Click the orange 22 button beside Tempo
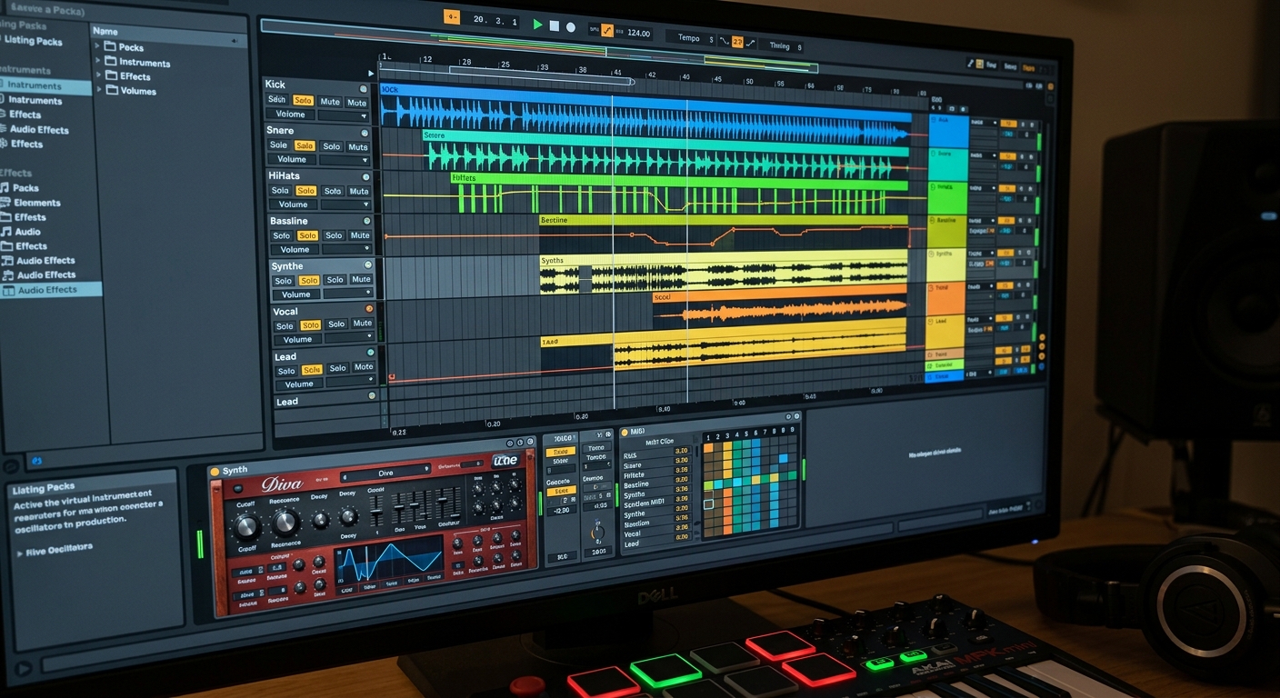This screenshot has width=1280, height=698. point(737,42)
